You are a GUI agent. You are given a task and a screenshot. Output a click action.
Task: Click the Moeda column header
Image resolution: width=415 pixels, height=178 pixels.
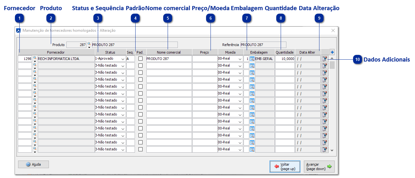(x=230, y=52)
